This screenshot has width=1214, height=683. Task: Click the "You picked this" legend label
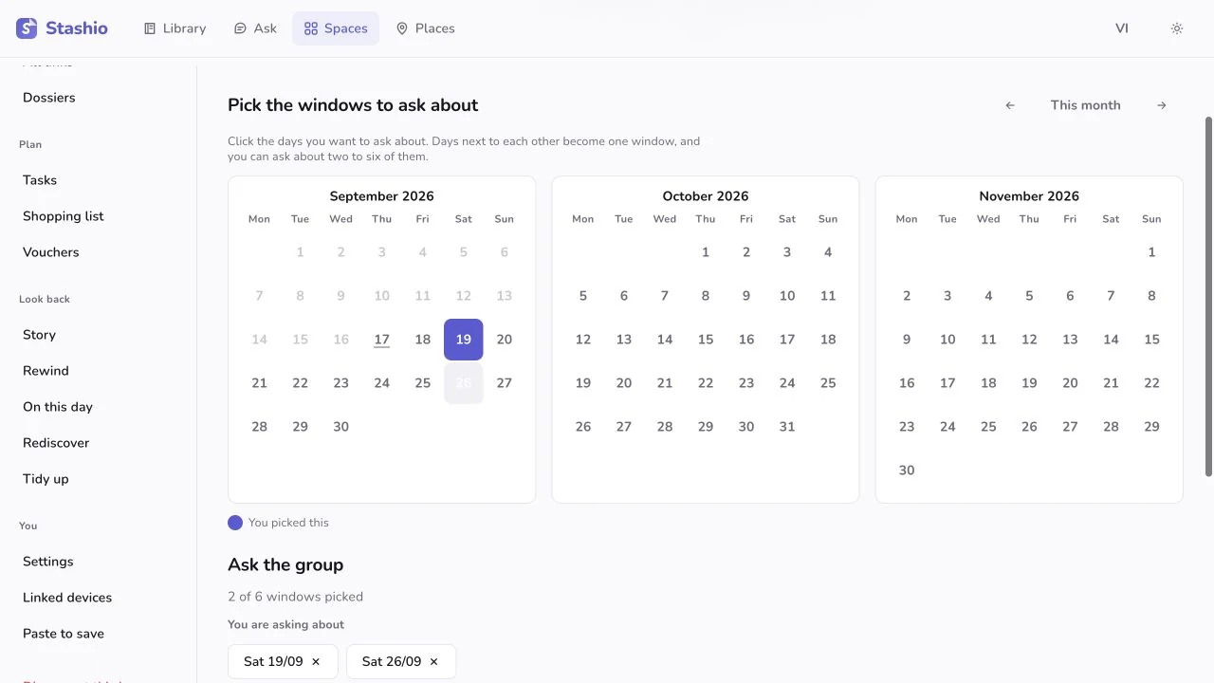(288, 523)
